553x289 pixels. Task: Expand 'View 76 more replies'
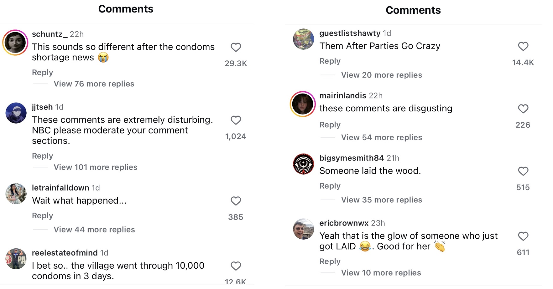click(x=94, y=84)
